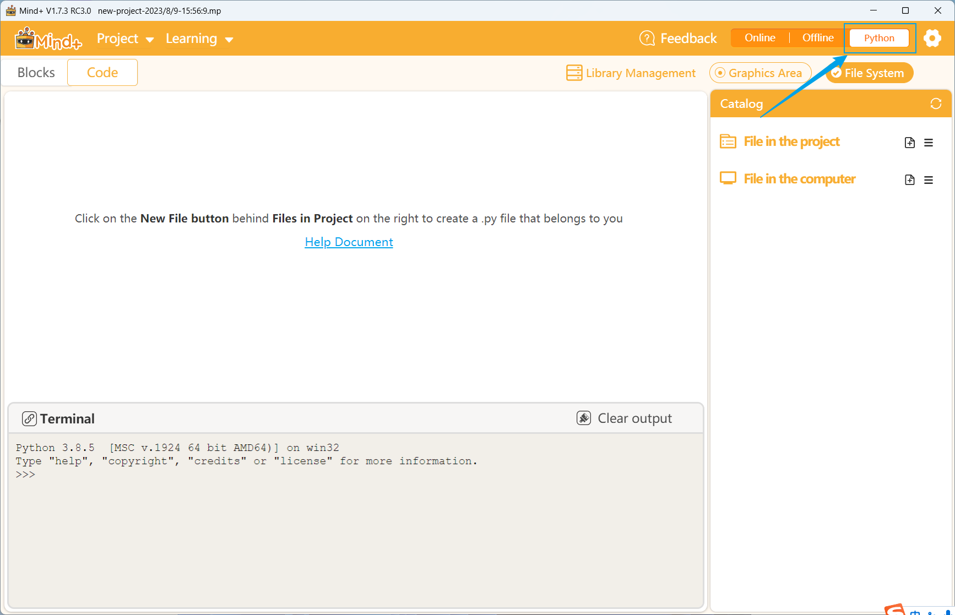This screenshot has height=615, width=955.
Task: Open the settings gear
Action: tap(933, 38)
